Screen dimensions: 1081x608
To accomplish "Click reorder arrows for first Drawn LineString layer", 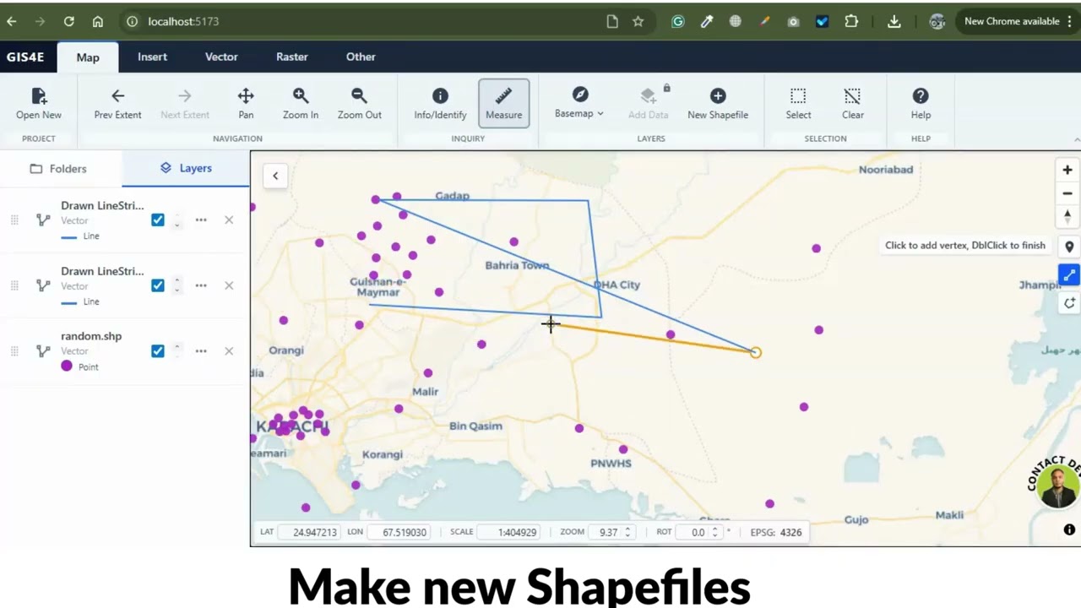I will tap(177, 220).
